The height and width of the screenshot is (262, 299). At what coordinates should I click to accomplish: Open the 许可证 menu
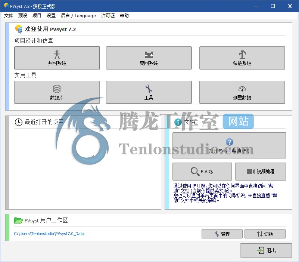click(x=108, y=16)
